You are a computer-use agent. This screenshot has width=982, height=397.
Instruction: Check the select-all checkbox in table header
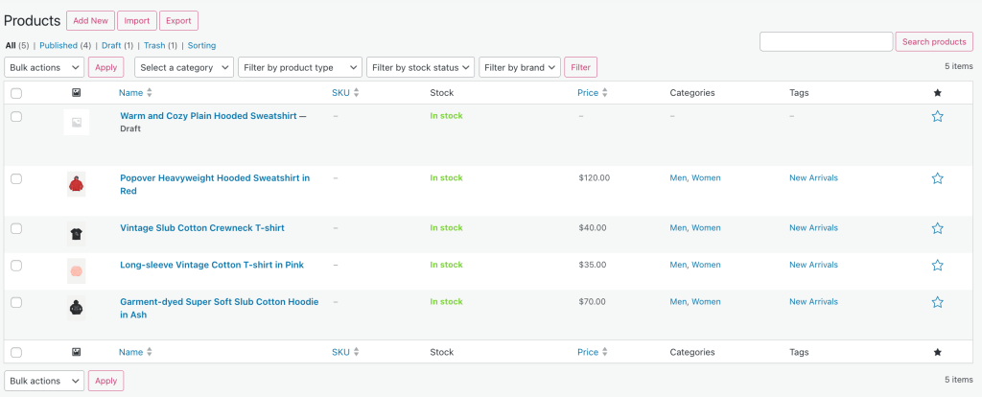pos(16,93)
